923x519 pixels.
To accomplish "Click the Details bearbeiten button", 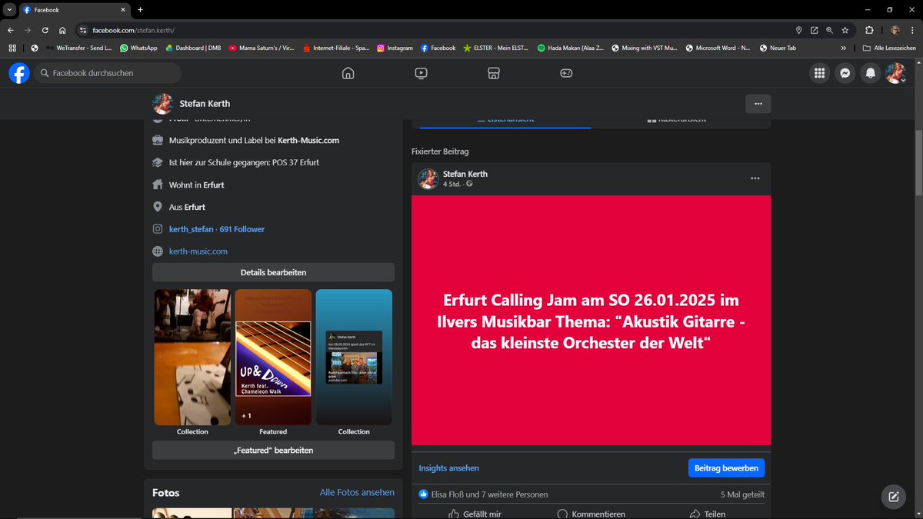I will pos(273,272).
